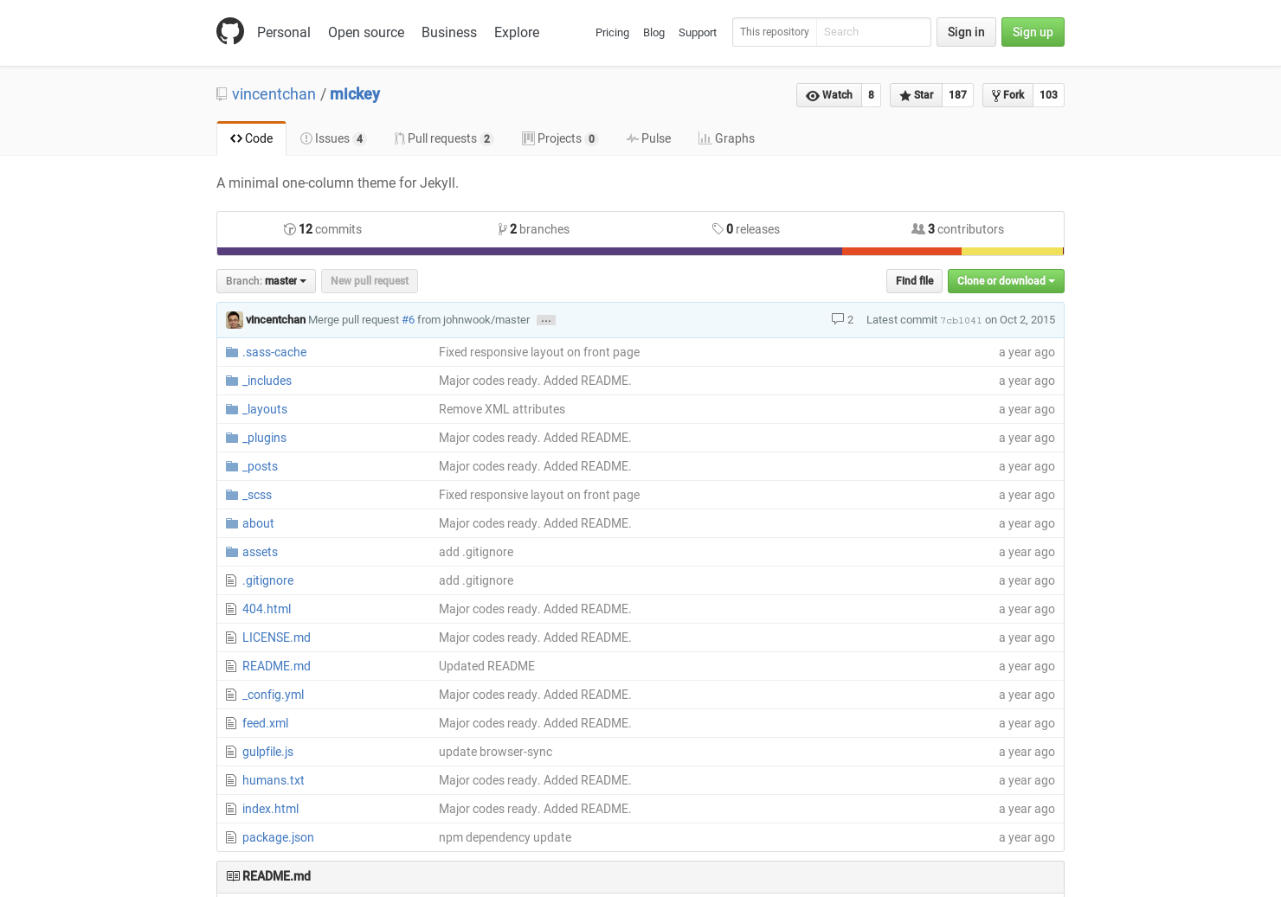Click the file icon for 404.html
This screenshot has width=1281, height=897.
pyautogui.click(x=231, y=609)
